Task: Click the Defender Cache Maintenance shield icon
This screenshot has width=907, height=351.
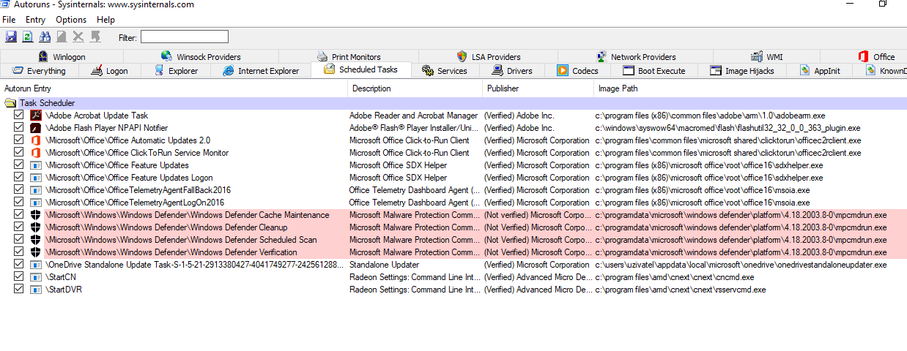Action: click(x=36, y=215)
